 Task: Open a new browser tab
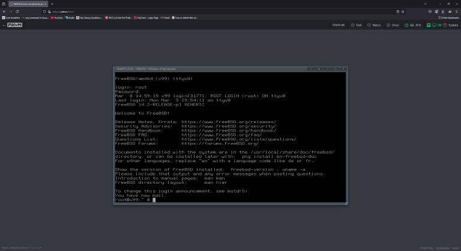[52, 4]
